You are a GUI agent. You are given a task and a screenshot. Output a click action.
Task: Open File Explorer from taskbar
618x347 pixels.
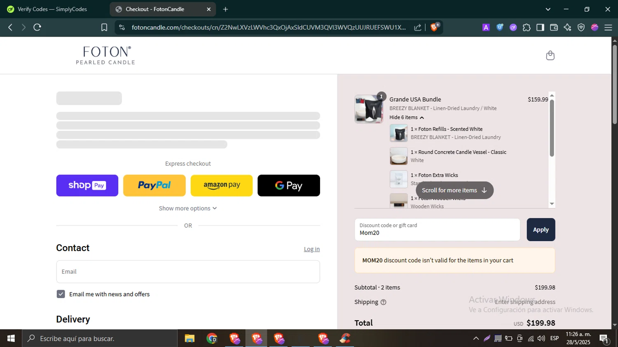coord(190,338)
